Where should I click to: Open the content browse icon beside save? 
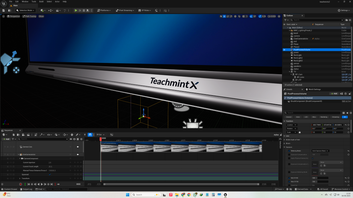[9, 10]
